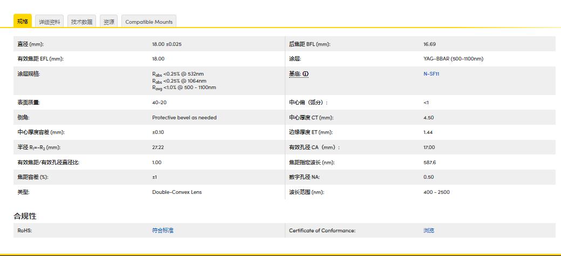Click surface quality value 40-20
This screenshot has width=561, height=256.
click(159, 103)
